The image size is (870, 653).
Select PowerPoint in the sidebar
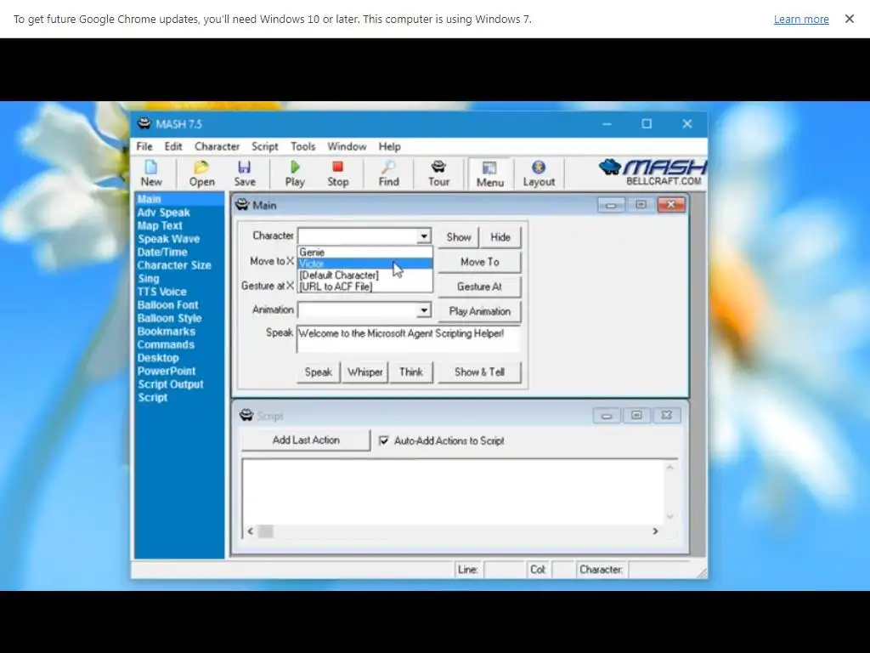167,372
